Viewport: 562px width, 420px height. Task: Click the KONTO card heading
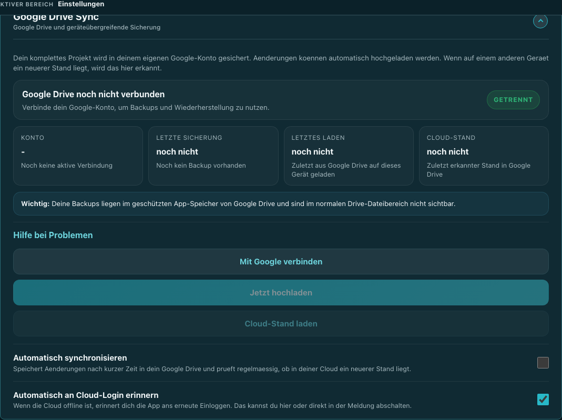click(x=33, y=138)
